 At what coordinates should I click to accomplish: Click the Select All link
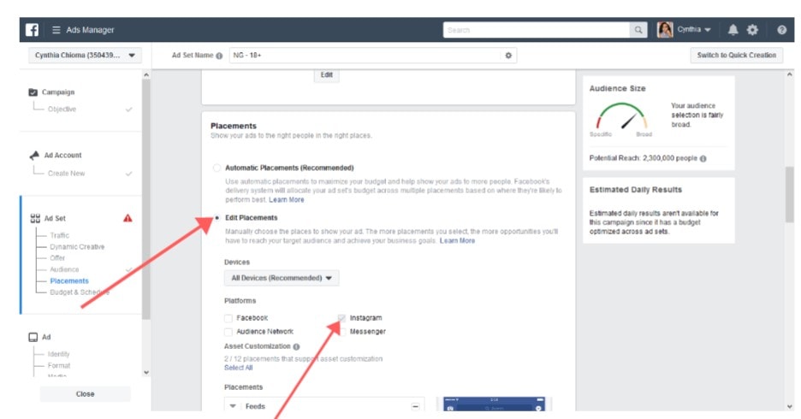(238, 368)
